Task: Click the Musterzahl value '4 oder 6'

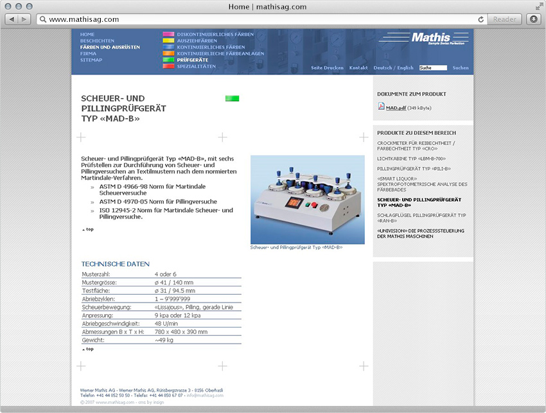Action: tap(165, 274)
